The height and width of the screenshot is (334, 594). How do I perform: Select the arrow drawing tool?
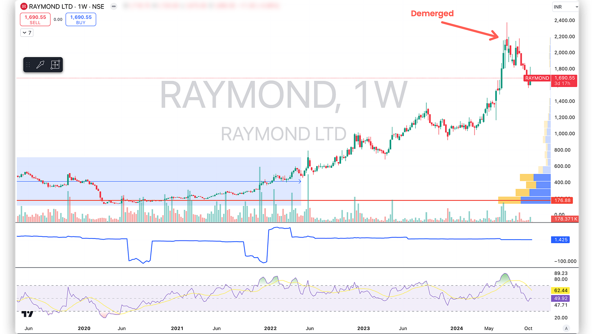pyautogui.click(x=40, y=65)
